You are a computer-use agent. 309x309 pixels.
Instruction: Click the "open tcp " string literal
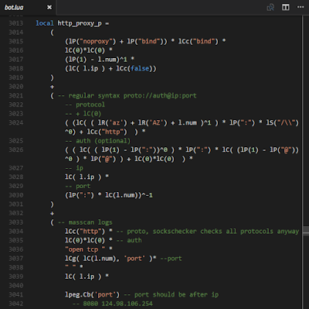(x=85, y=249)
